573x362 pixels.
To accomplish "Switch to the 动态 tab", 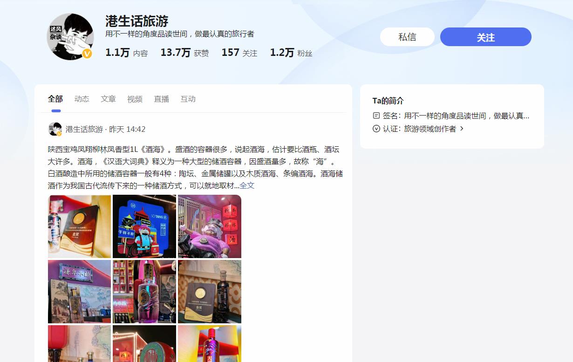I will (82, 99).
